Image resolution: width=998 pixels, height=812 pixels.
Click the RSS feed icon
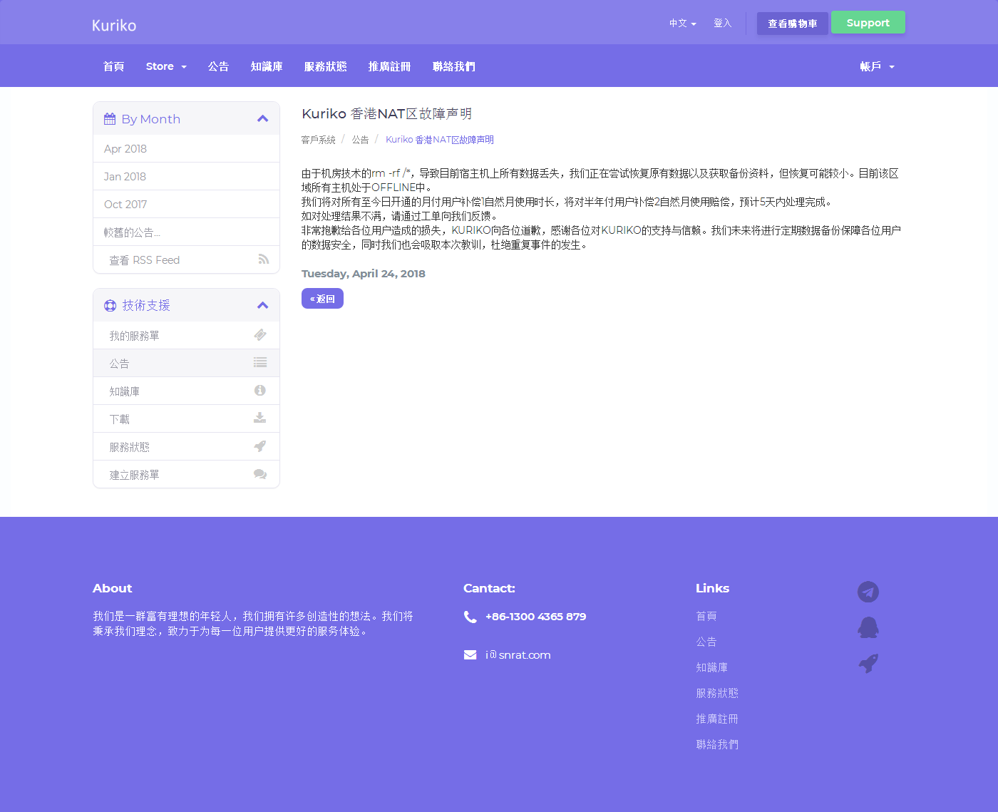point(264,259)
